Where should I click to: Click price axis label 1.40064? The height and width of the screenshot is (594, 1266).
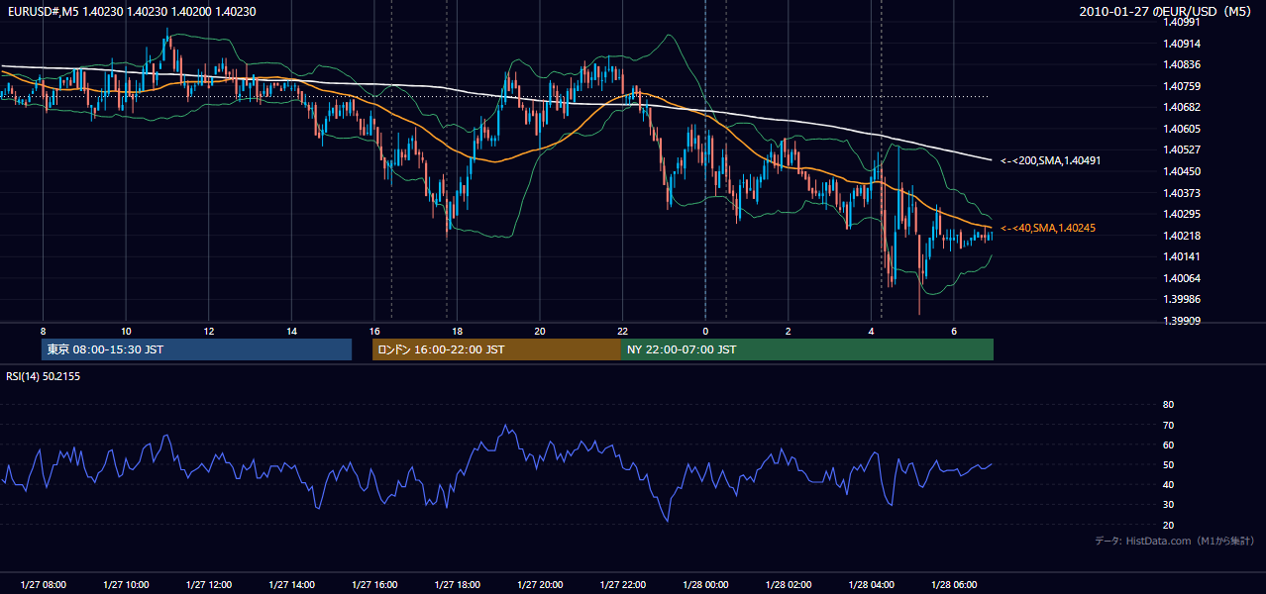pyautogui.click(x=1182, y=278)
